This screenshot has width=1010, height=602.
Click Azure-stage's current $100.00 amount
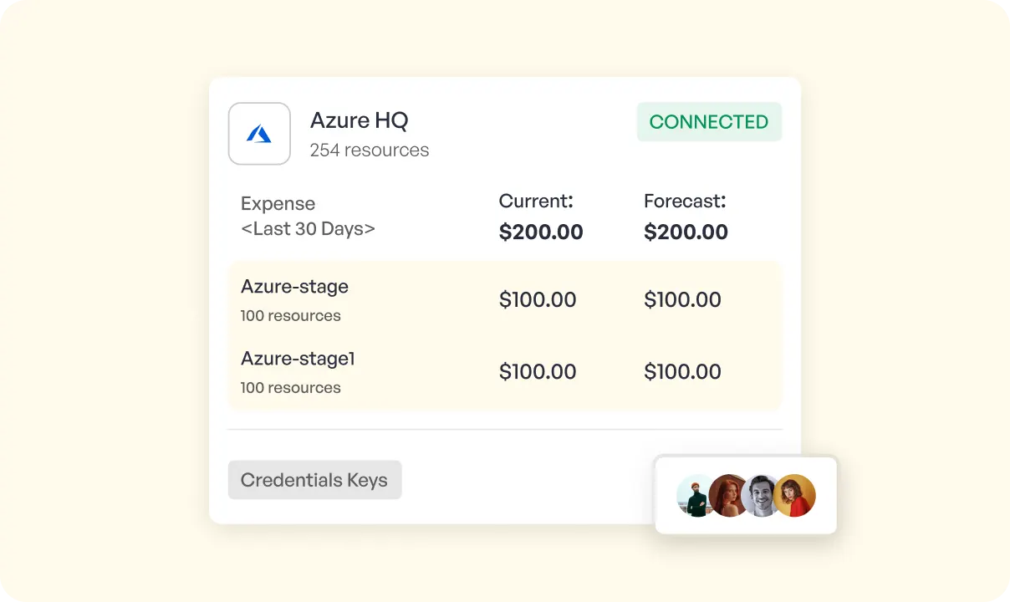(x=538, y=300)
